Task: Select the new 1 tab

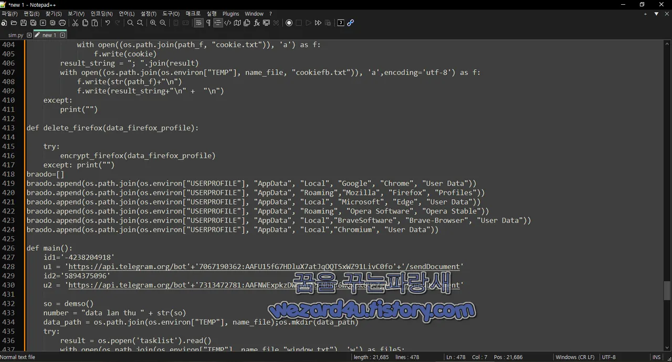Action: [49, 35]
